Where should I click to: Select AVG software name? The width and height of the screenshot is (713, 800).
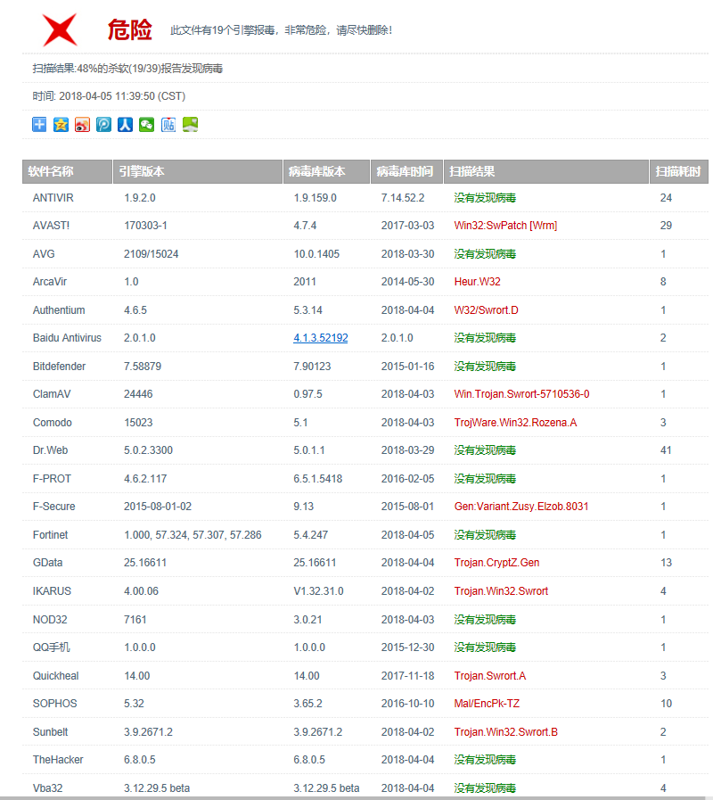[44, 254]
